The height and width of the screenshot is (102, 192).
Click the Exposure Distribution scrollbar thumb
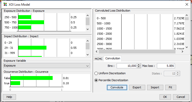(87, 21)
